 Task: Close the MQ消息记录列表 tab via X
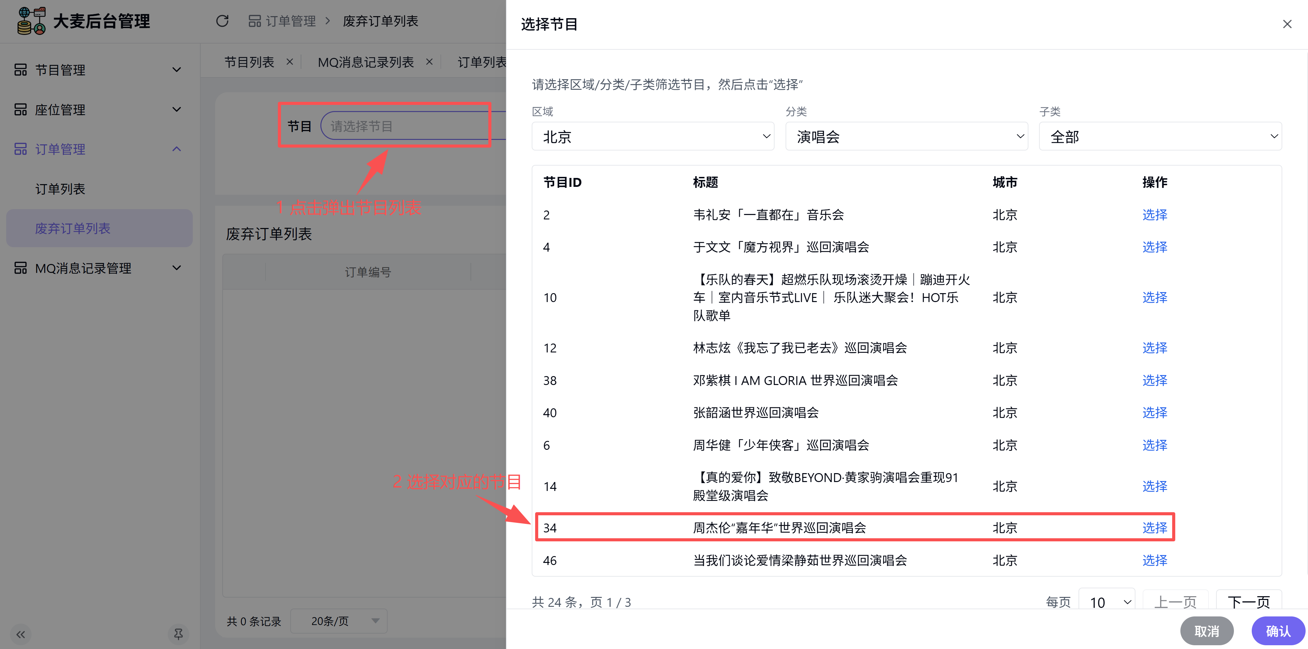point(429,62)
